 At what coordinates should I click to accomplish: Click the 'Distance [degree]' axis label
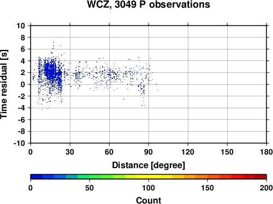(149, 165)
